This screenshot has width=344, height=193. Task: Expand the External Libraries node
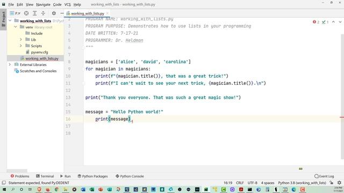tap(10, 65)
